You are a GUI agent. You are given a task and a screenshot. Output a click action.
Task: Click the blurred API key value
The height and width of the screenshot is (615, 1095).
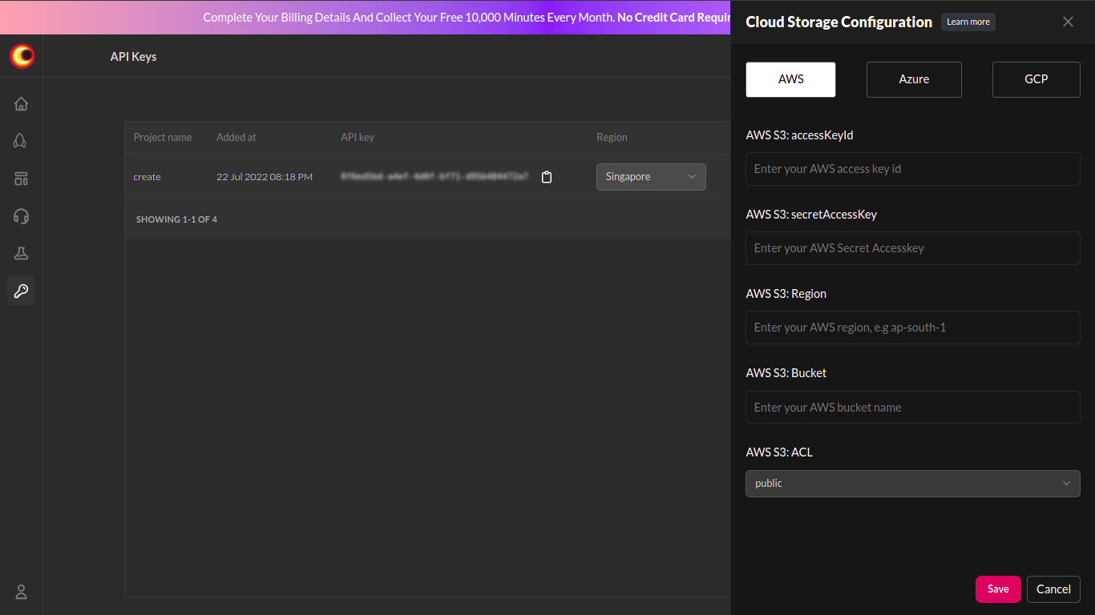tap(434, 176)
